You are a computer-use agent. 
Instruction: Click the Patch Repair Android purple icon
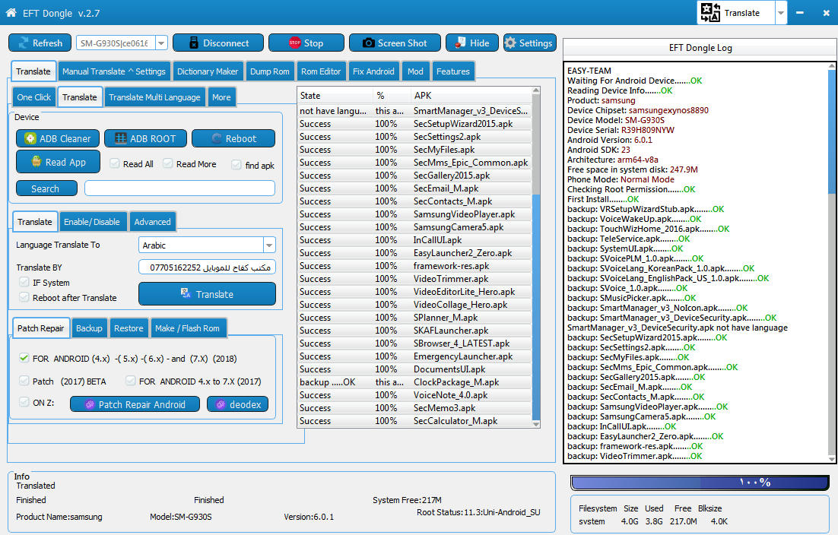pos(90,404)
